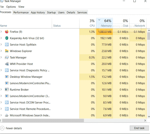Viewport: 150px width, 134px height.
Task: Select the Task Manager process icon
Action: click(7, 57)
